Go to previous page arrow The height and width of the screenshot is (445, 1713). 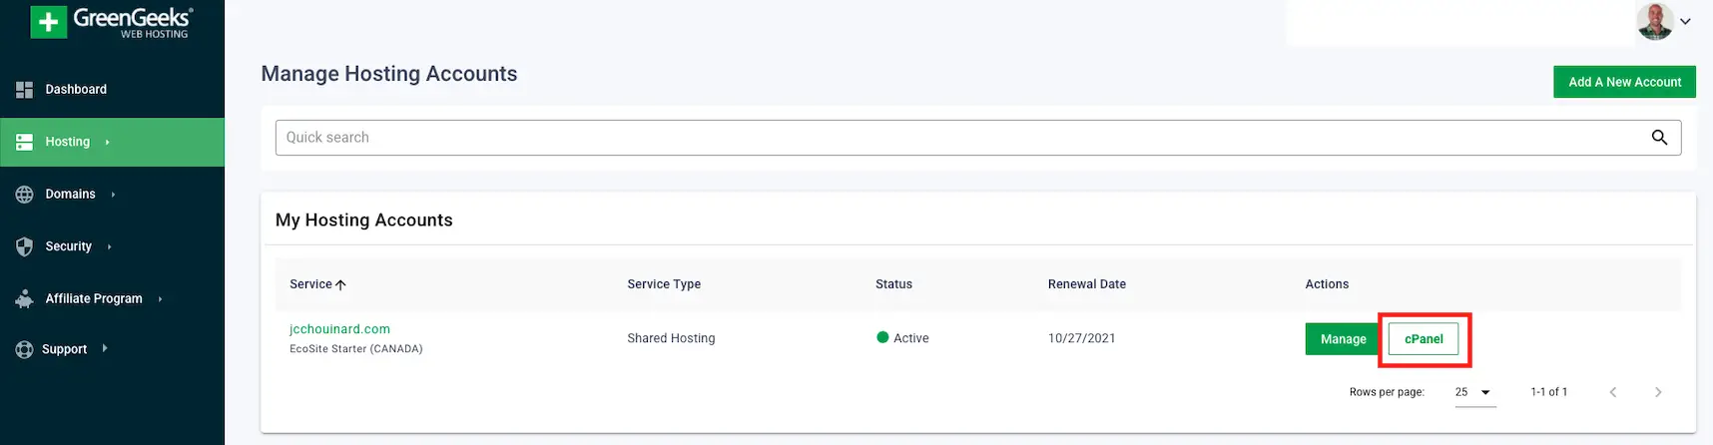tap(1613, 392)
